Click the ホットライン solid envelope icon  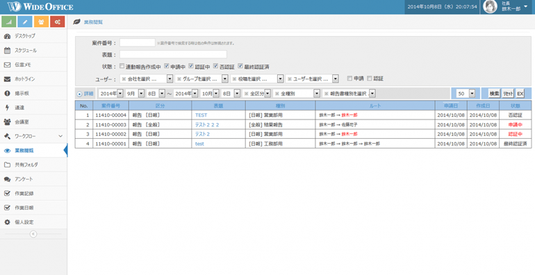(x=7, y=78)
